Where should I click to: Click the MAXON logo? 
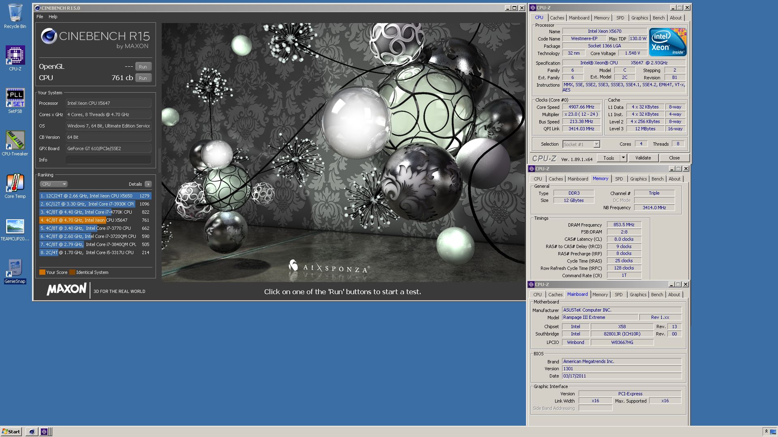pos(67,289)
